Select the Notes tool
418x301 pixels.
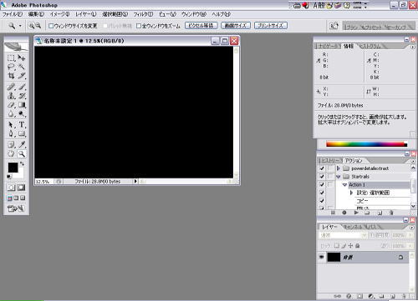click(11, 144)
